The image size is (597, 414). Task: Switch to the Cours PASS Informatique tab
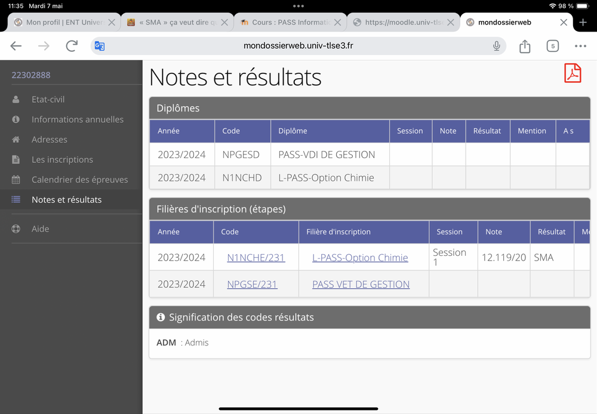click(287, 22)
